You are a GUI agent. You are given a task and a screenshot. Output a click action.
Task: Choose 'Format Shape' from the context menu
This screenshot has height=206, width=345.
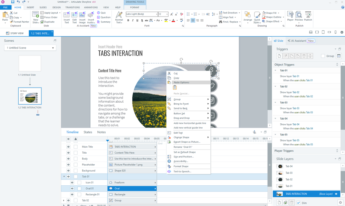coord(181,166)
